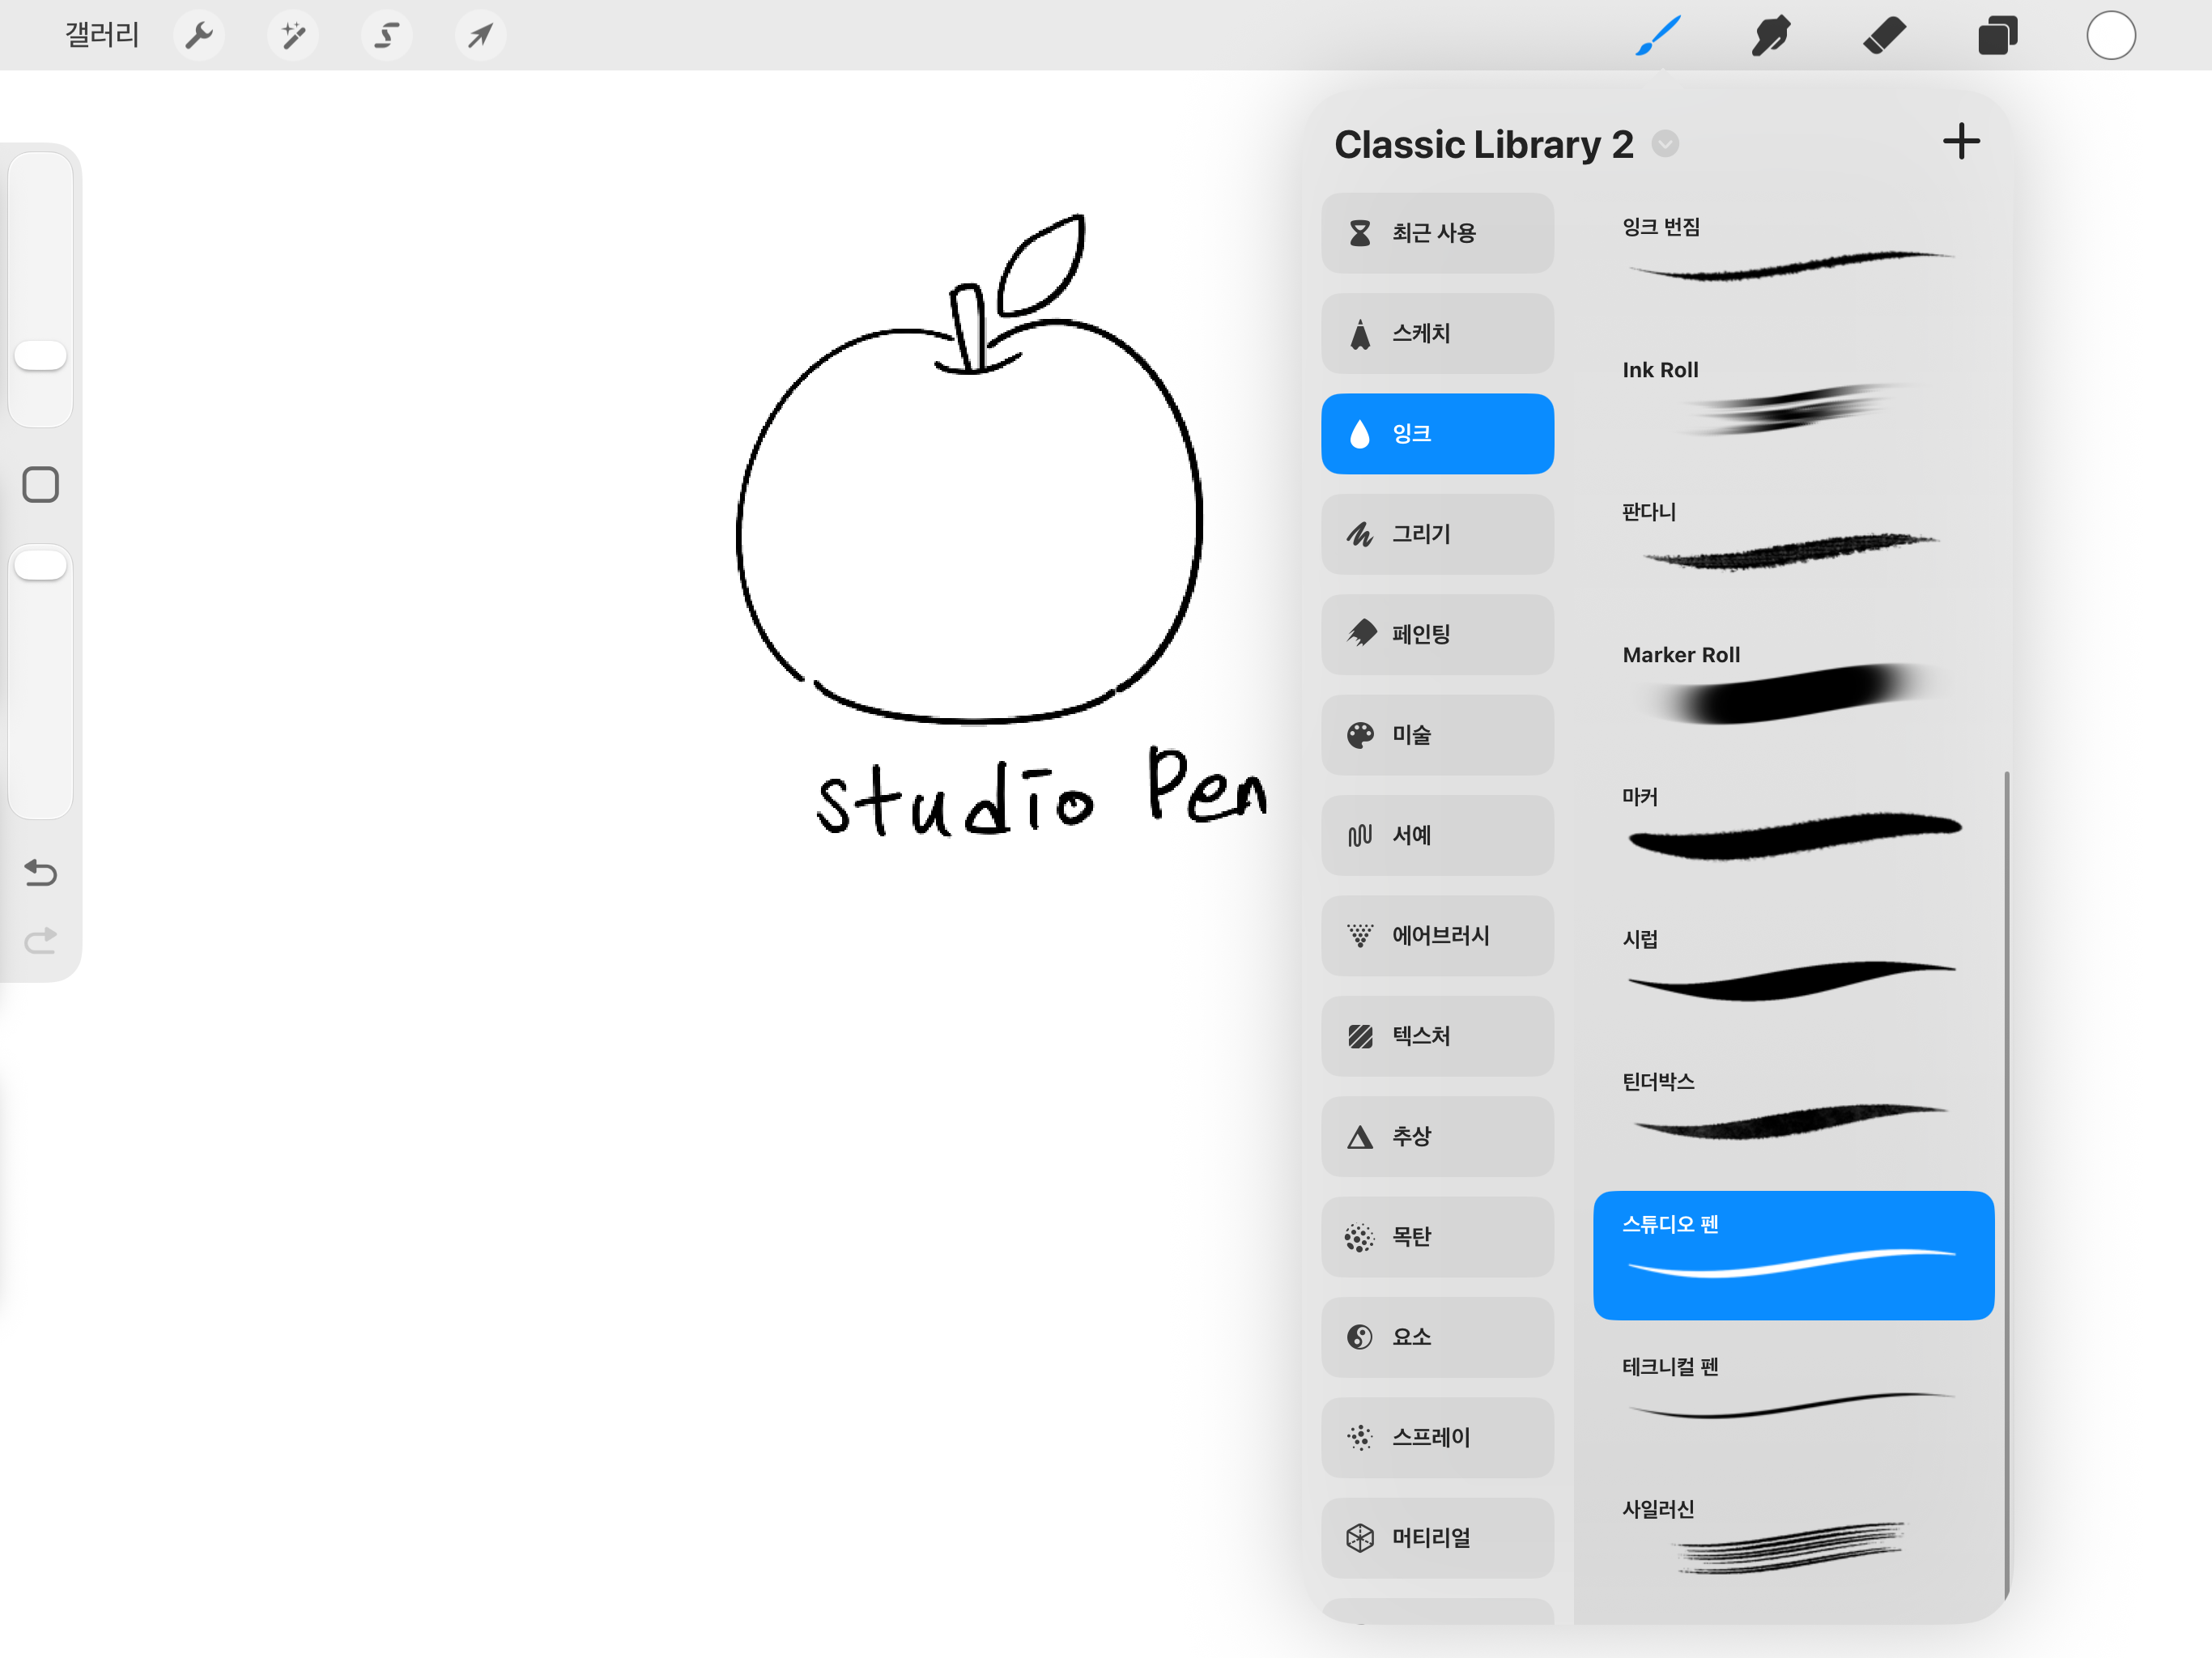Switch to the 스케치 brush category
2212x1658 pixels.
pyautogui.click(x=1437, y=333)
